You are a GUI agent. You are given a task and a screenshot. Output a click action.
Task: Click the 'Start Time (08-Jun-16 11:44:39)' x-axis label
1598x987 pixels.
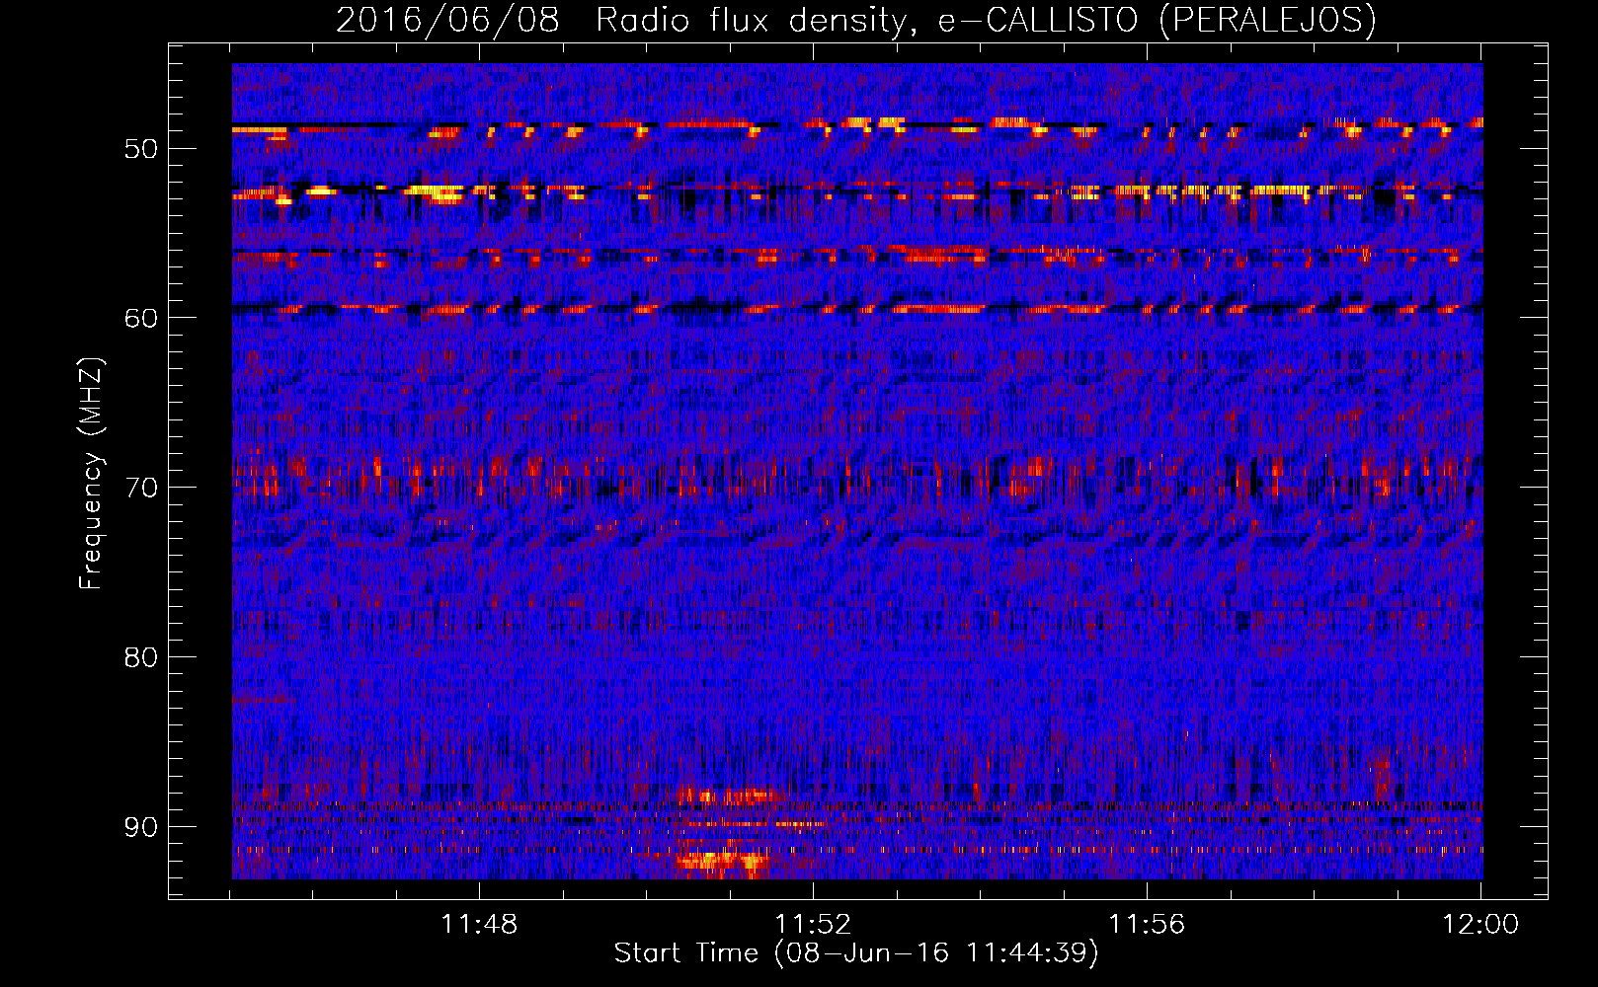coord(856,953)
